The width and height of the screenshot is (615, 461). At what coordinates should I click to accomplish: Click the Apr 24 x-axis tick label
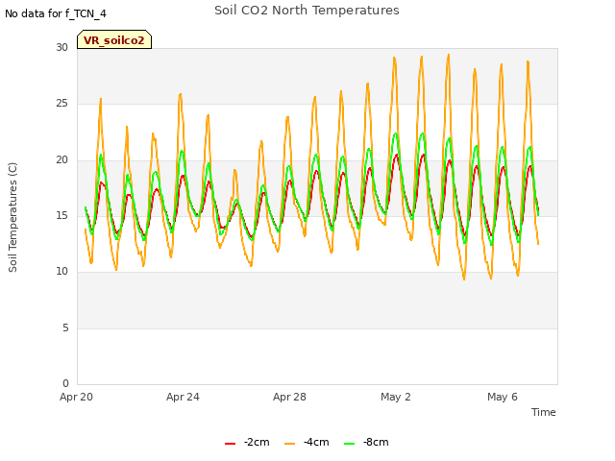183,397
